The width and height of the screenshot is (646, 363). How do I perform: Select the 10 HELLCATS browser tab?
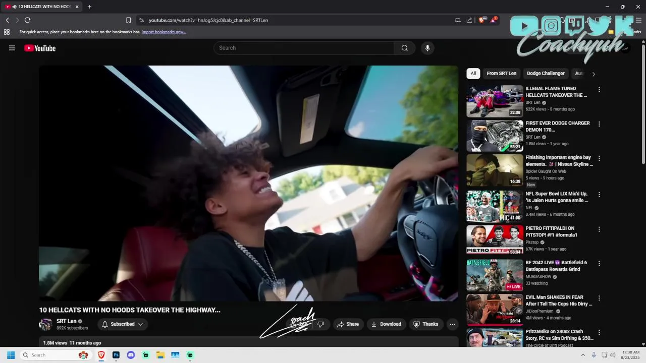tap(42, 7)
